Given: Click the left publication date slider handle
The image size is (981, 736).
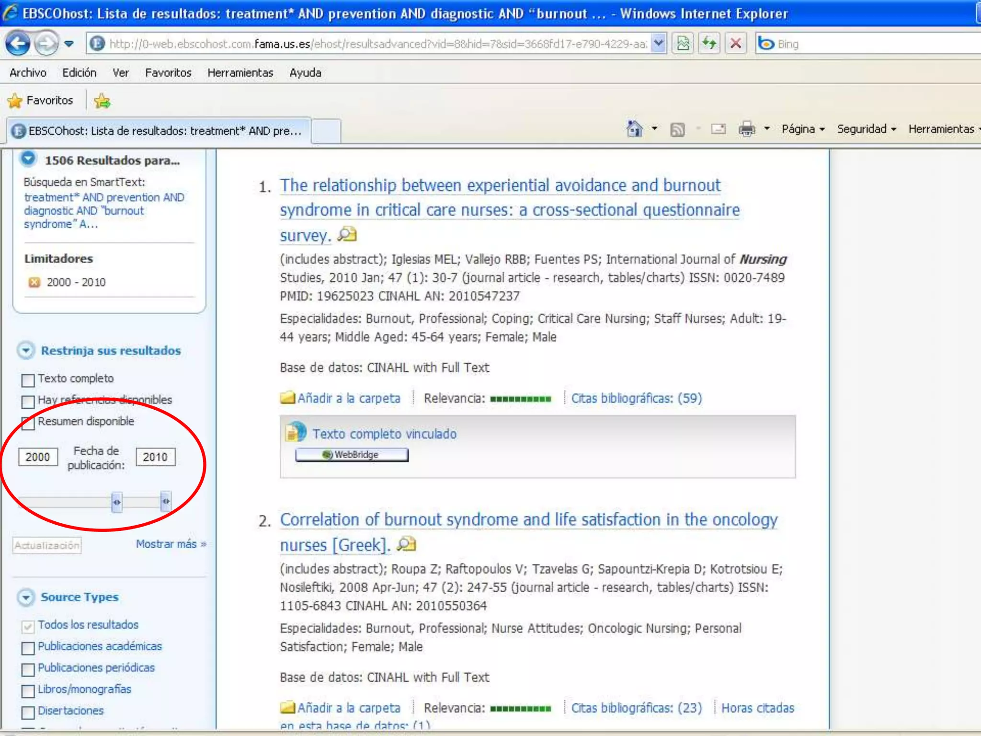Looking at the screenshot, I should (116, 502).
